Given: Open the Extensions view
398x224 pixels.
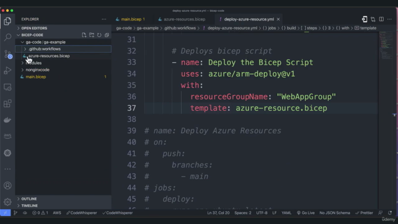Looking at the screenshot, I should 7,103.
